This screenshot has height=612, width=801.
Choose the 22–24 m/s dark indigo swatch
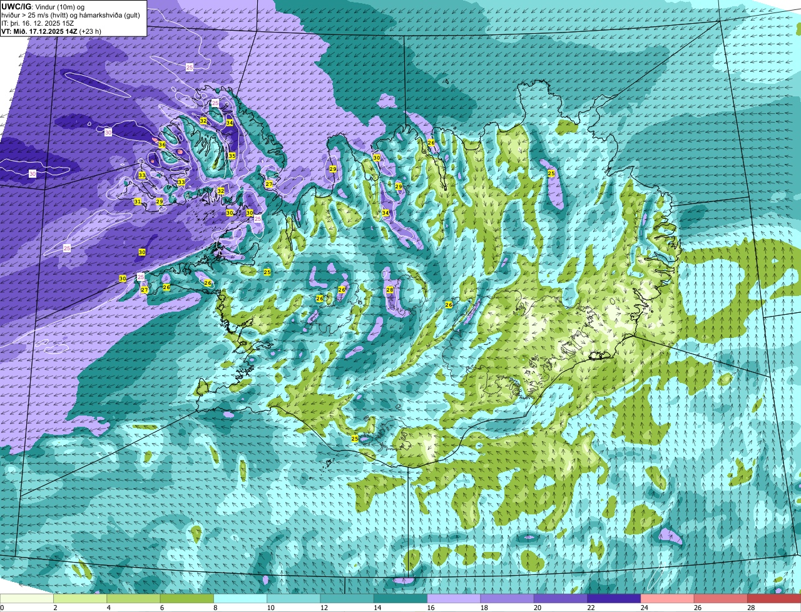pyautogui.click(x=615, y=598)
